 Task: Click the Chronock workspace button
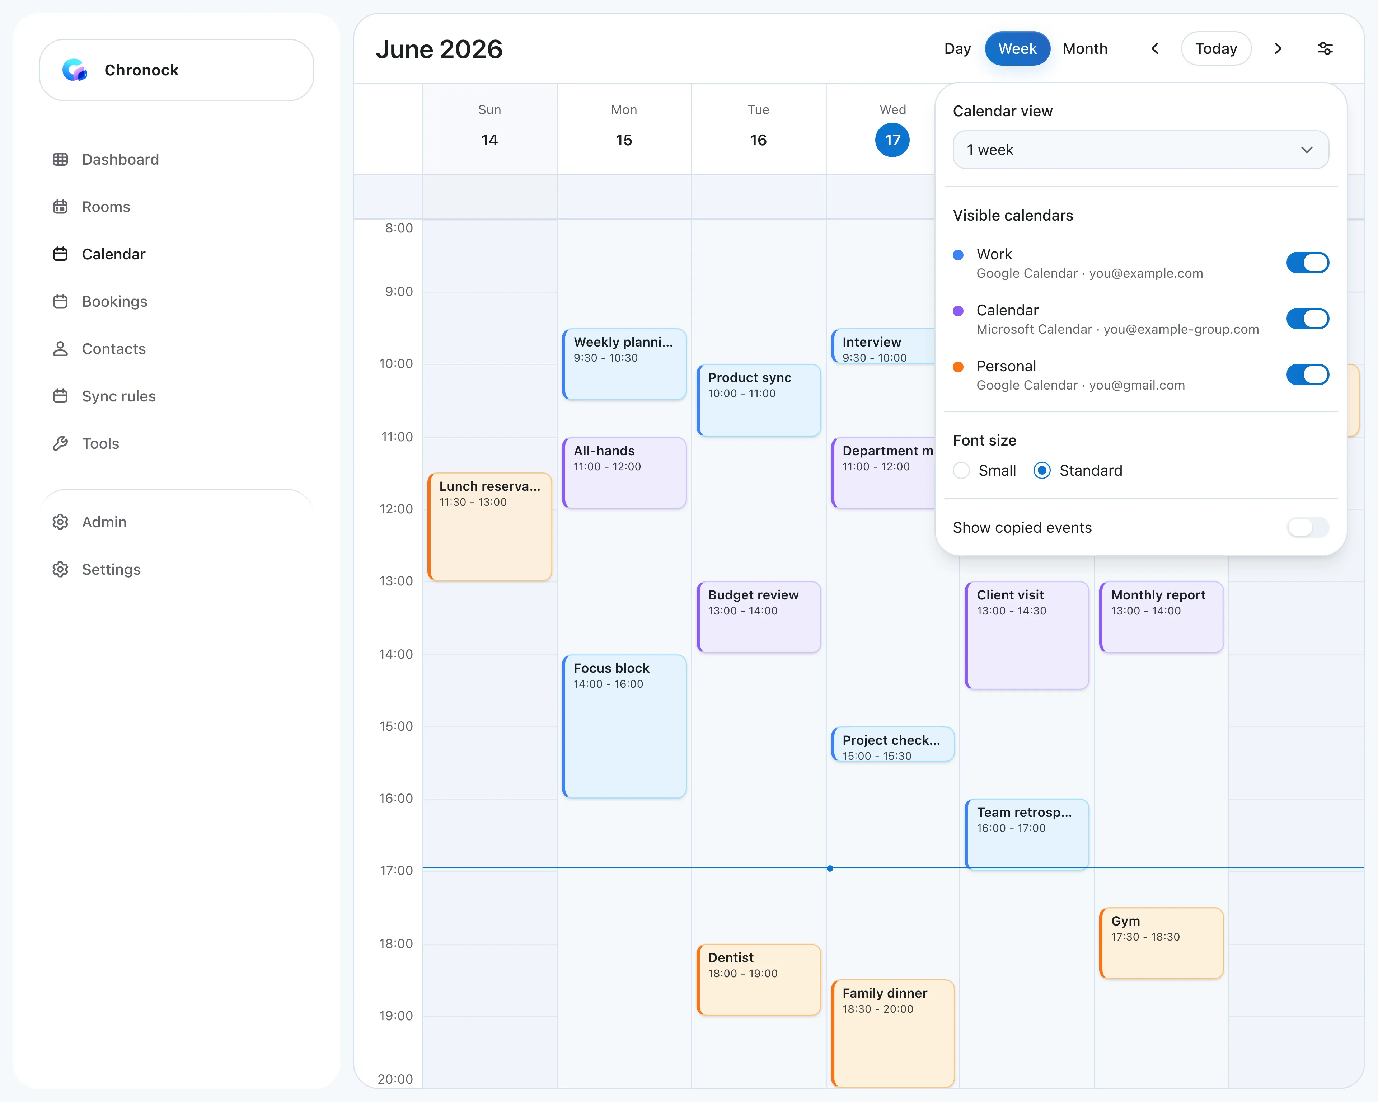coord(177,70)
